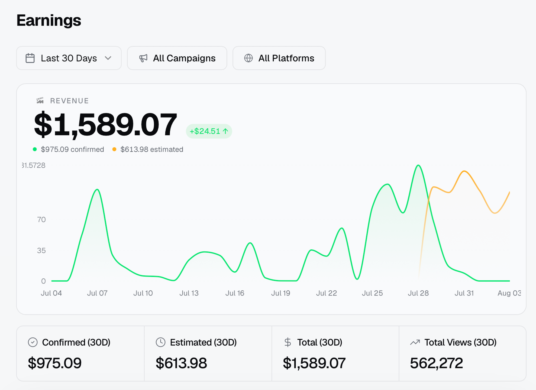Click the Jul 28 axis label

click(x=418, y=293)
